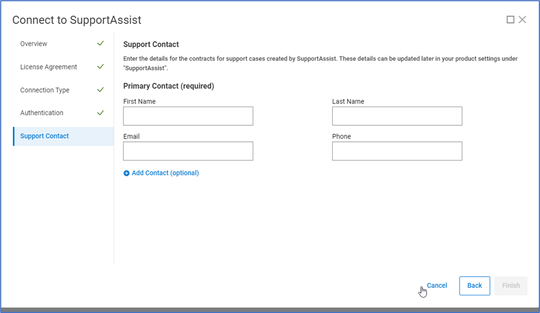
Task: Select the Authentication step
Action: click(x=42, y=113)
